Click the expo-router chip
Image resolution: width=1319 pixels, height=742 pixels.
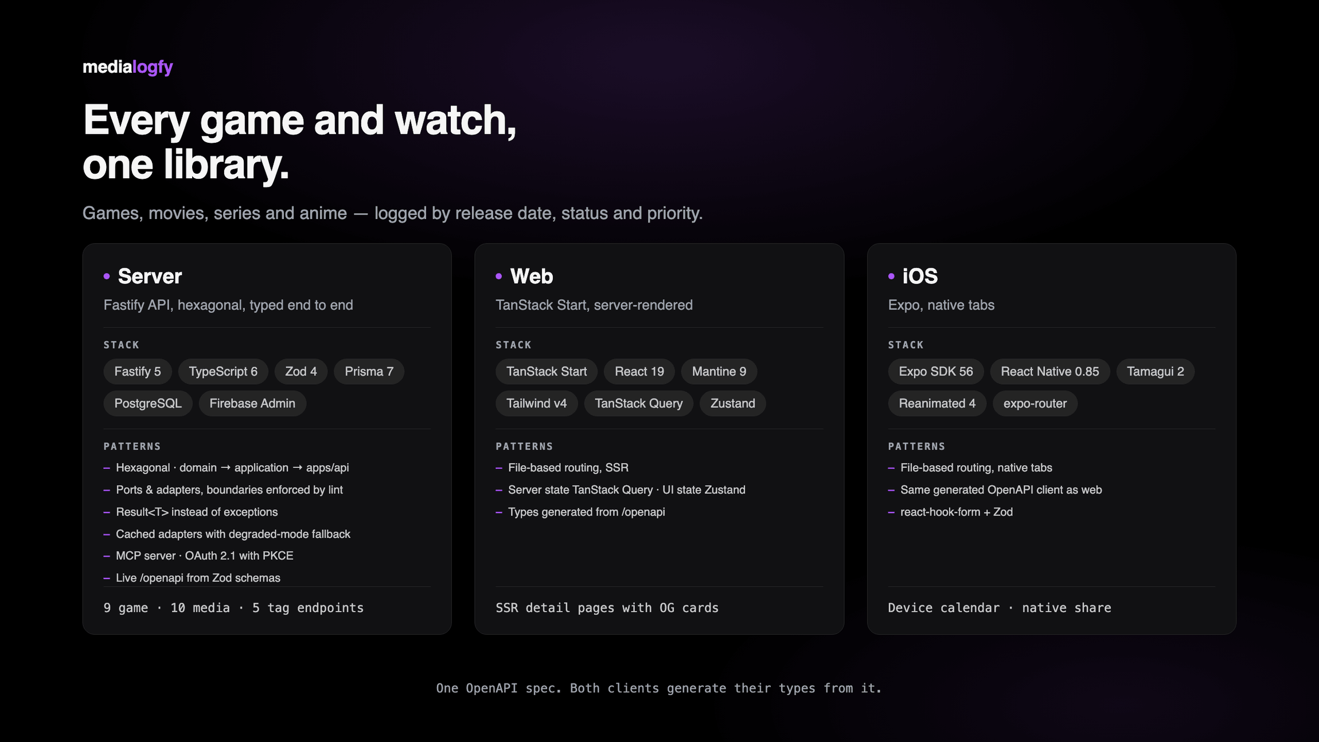pos(1035,404)
